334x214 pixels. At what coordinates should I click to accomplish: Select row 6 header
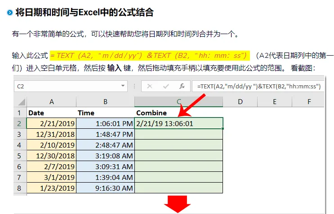coord(20,166)
